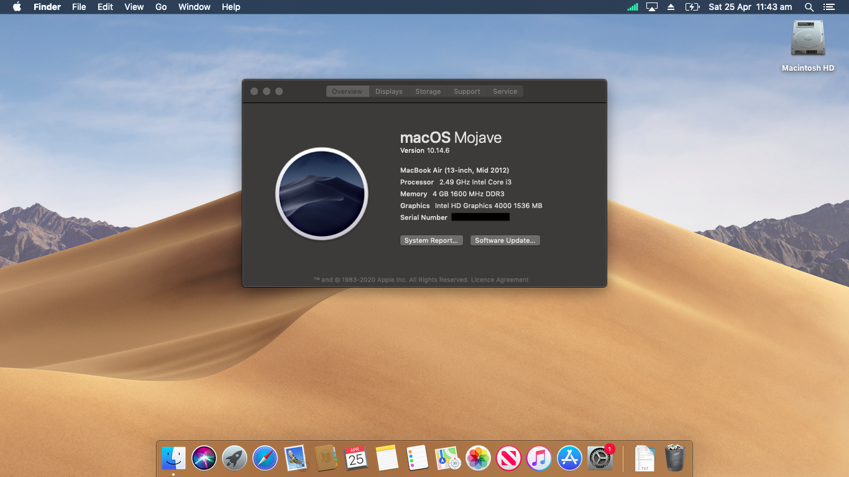The width and height of the screenshot is (849, 477).
Task: Open the battery status menu
Action: [692, 7]
